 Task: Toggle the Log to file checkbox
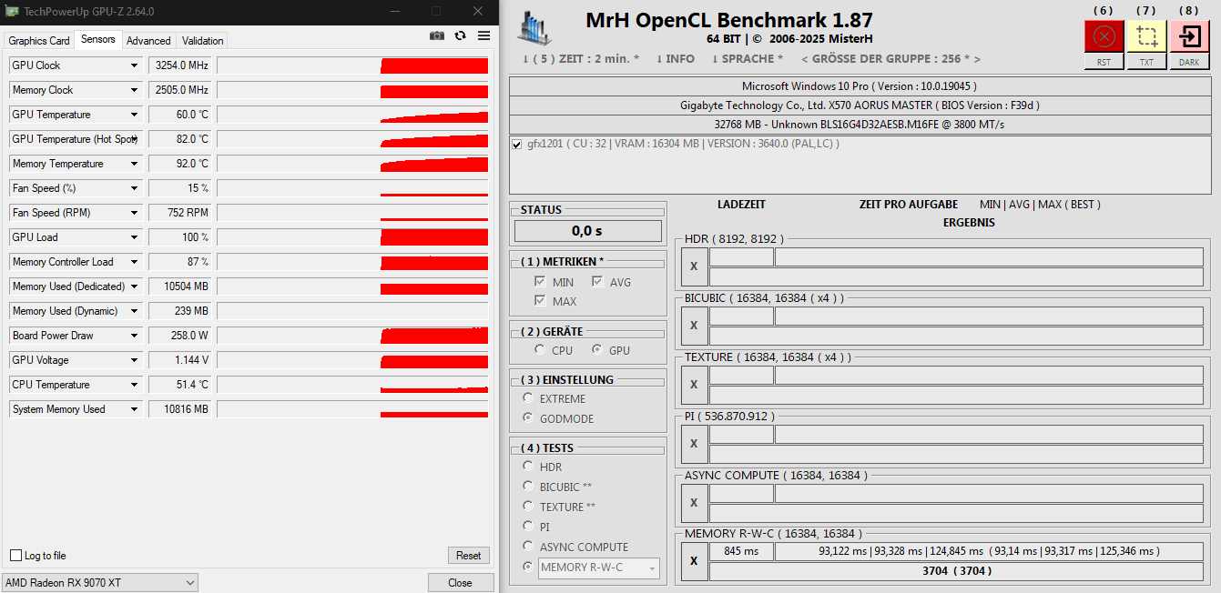15,556
